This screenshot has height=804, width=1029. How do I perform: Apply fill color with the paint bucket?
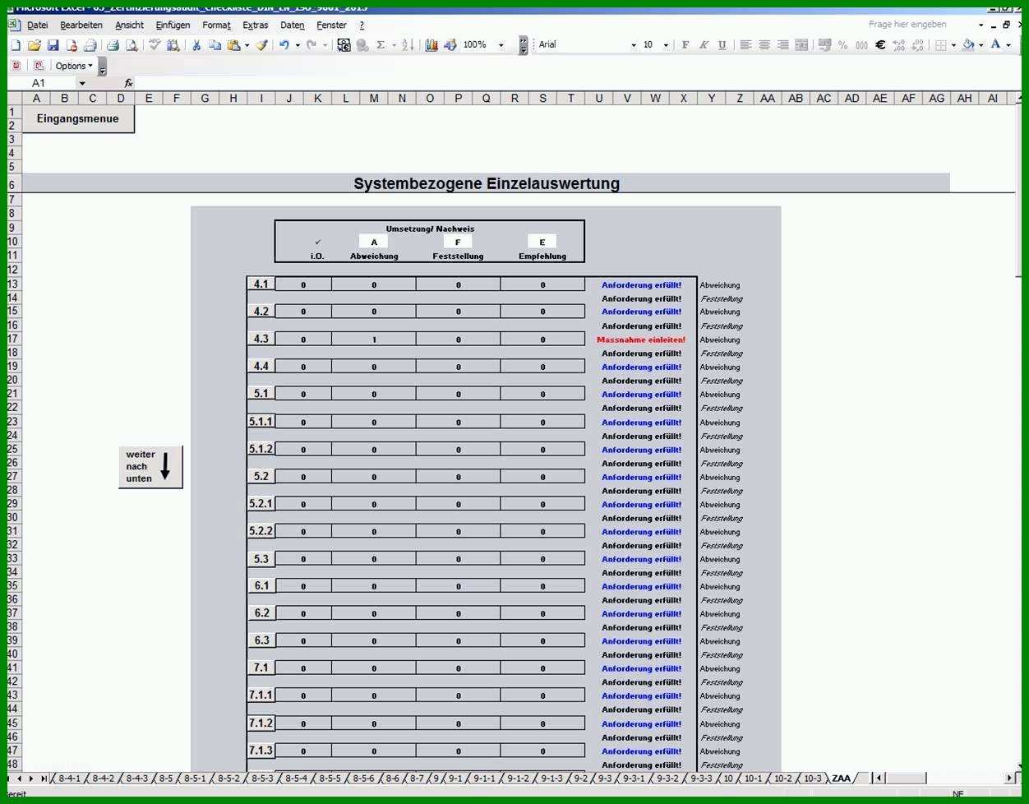[x=968, y=45]
